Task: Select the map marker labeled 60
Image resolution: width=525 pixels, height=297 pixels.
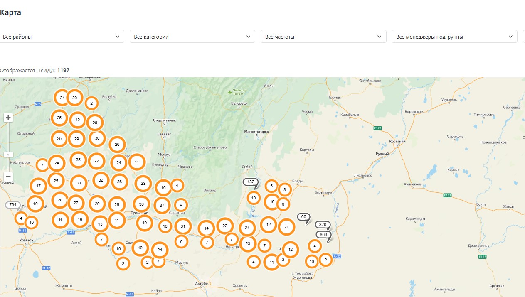Action: [x=304, y=217]
